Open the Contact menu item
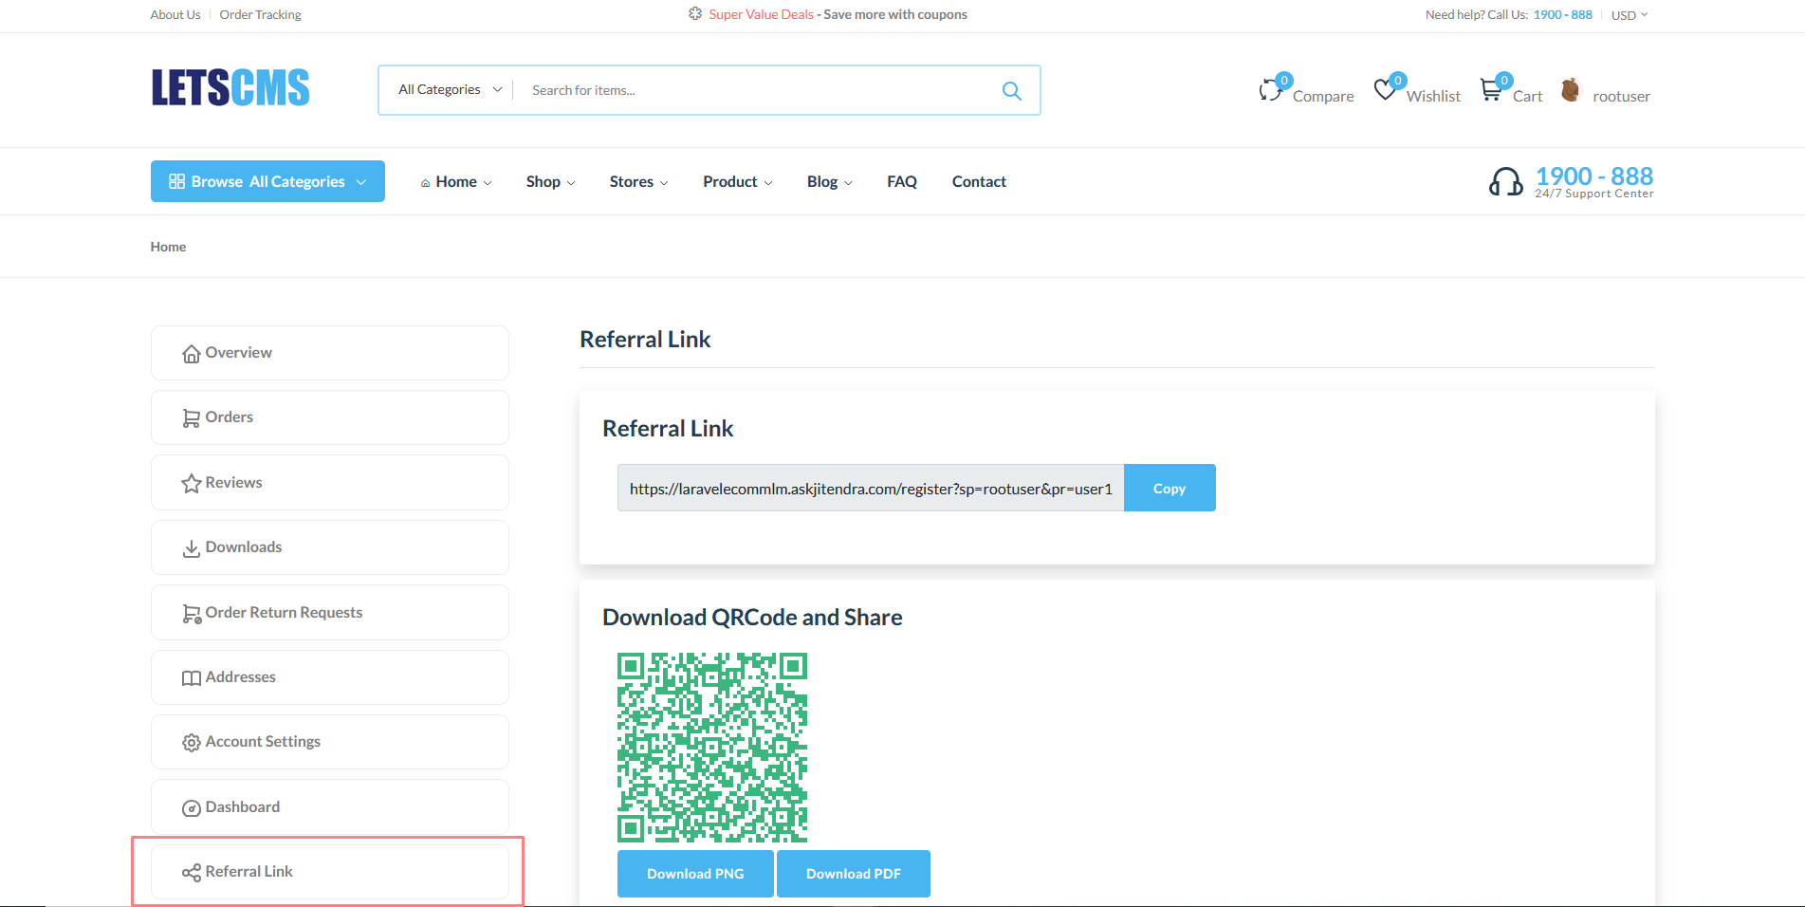The width and height of the screenshot is (1805, 907). (x=978, y=181)
